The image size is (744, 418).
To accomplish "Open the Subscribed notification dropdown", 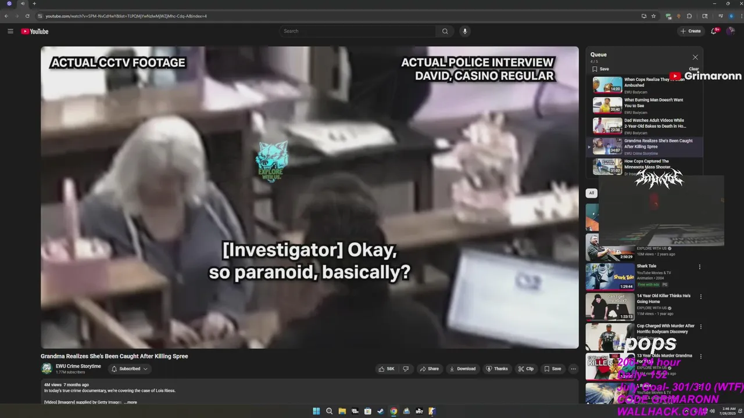I will point(130,369).
